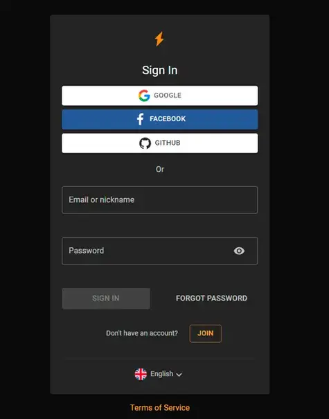This screenshot has width=329, height=419.
Task: Click the UK flag language icon
Action: click(141, 374)
